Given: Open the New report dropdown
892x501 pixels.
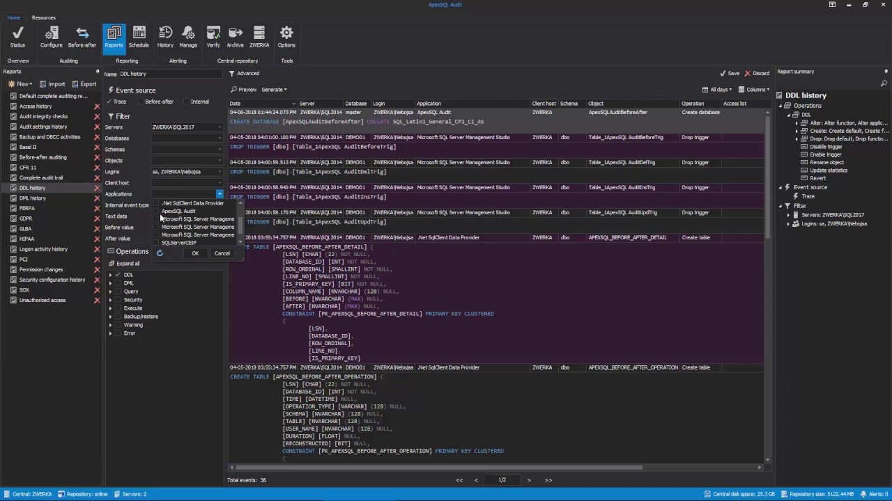Looking at the screenshot, I should click(x=20, y=84).
